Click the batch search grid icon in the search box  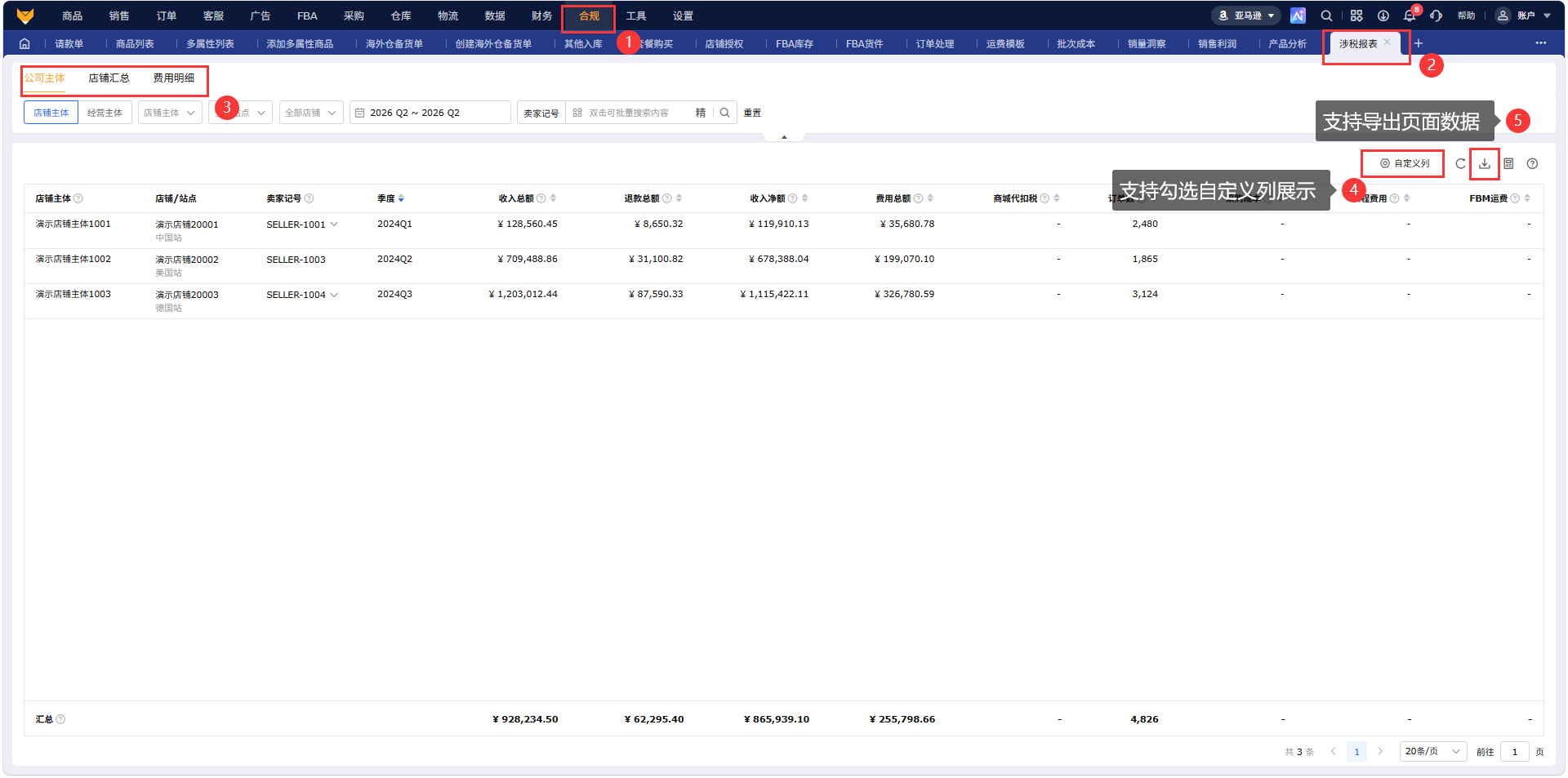point(577,113)
